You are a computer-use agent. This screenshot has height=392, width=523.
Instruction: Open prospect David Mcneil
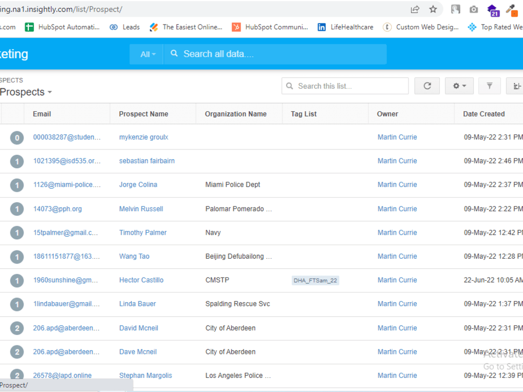click(139, 328)
